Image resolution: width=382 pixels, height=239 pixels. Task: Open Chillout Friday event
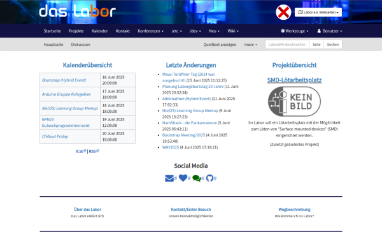pos(55,136)
